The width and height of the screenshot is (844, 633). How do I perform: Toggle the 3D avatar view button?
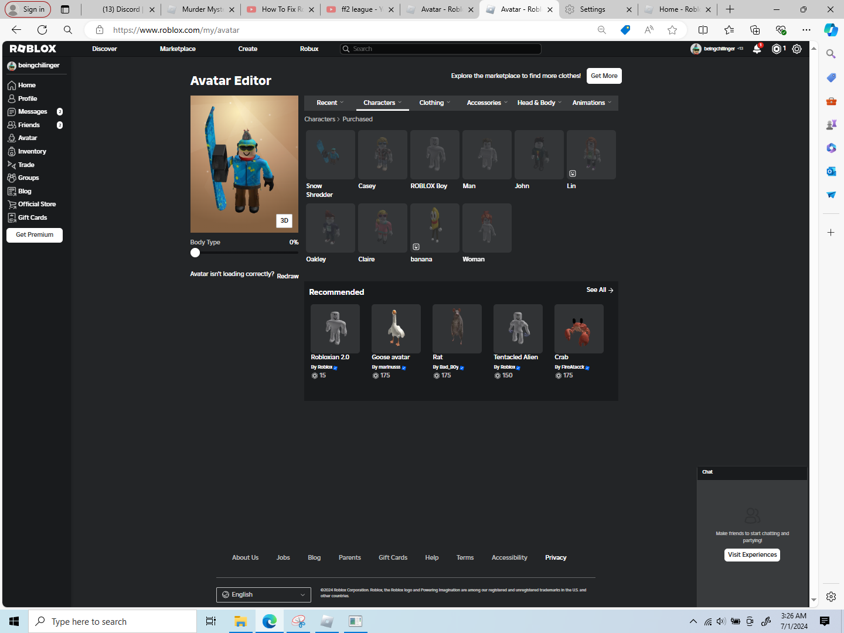(x=284, y=220)
